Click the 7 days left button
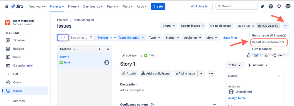 point(200,6)
